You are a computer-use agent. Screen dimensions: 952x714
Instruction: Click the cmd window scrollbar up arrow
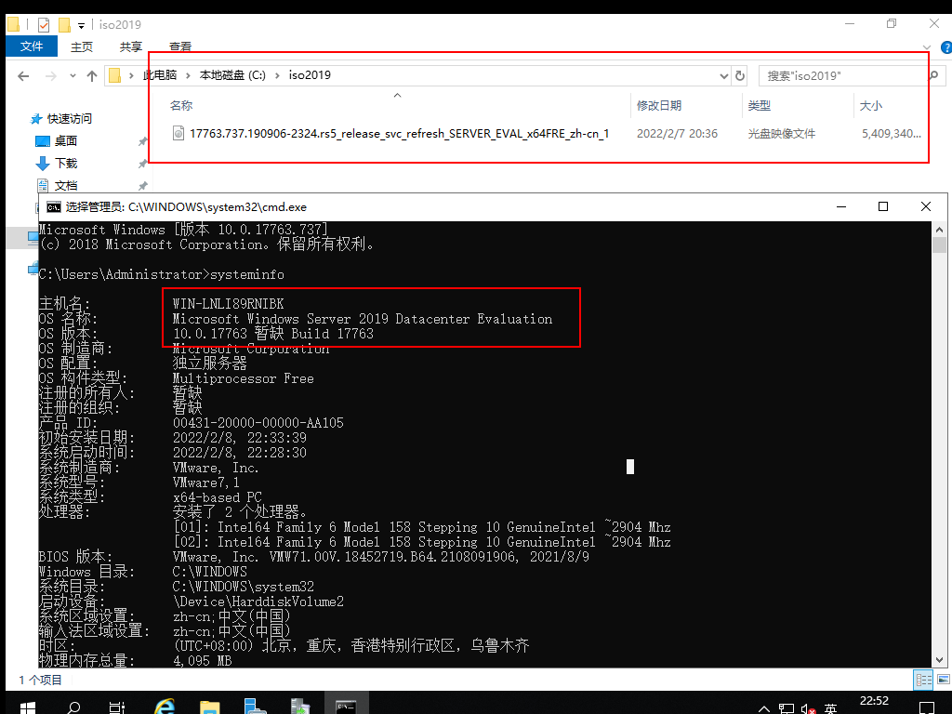[939, 230]
